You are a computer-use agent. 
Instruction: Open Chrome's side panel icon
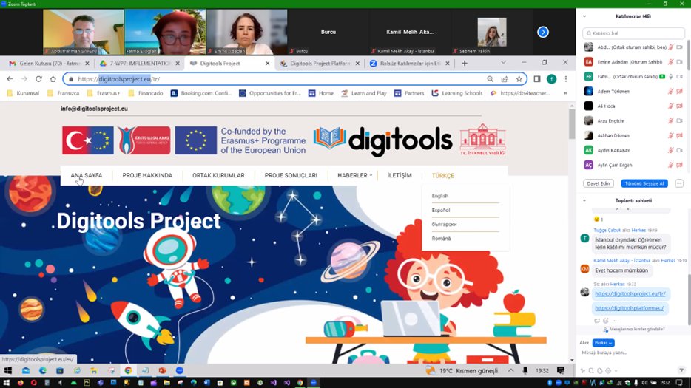click(537, 79)
